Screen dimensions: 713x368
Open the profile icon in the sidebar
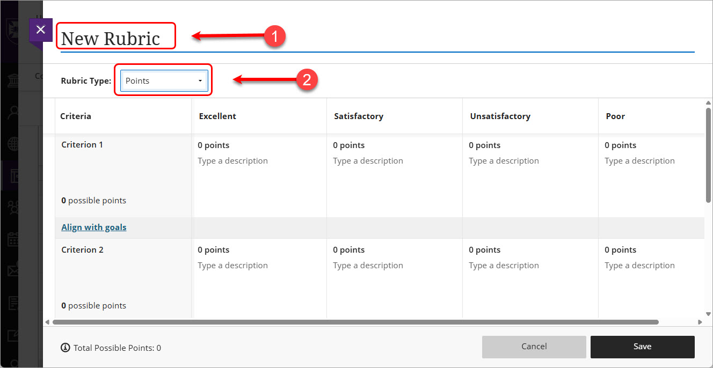(x=14, y=113)
